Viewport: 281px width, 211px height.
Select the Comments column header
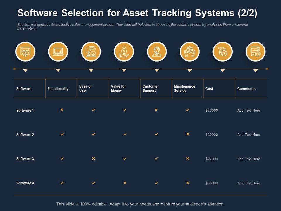click(x=246, y=89)
